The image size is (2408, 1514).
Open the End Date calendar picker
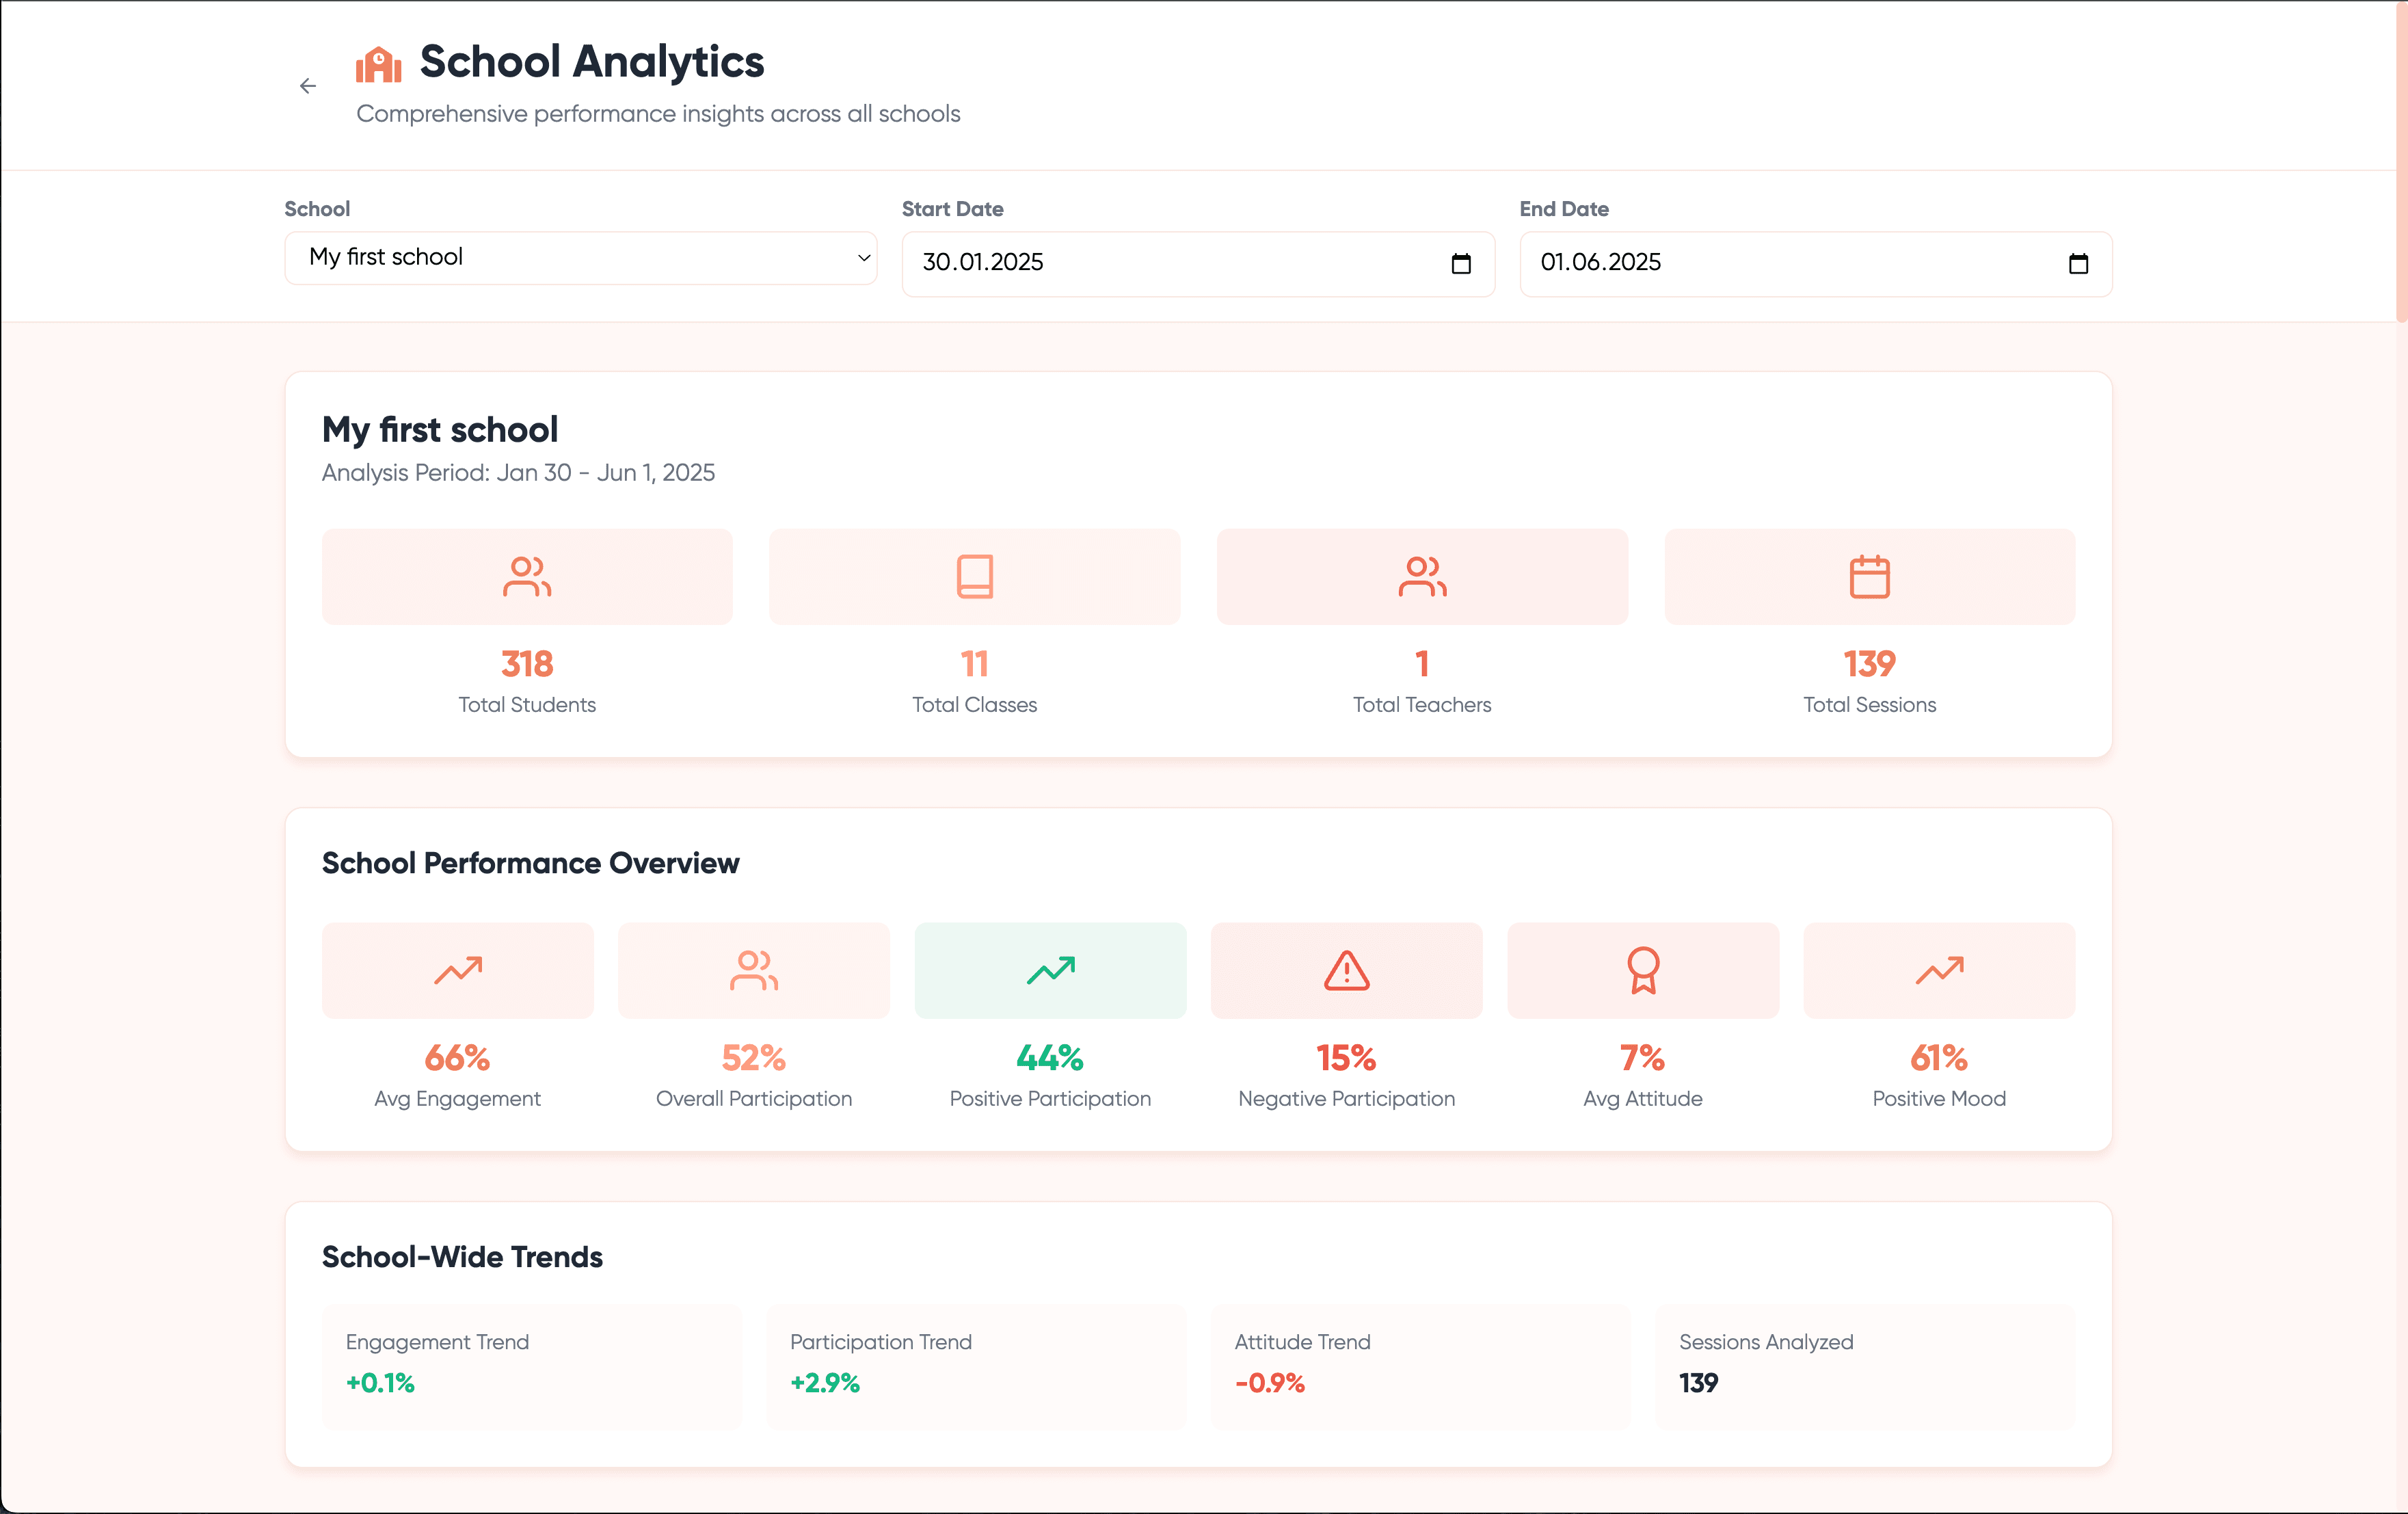[x=2079, y=263]
